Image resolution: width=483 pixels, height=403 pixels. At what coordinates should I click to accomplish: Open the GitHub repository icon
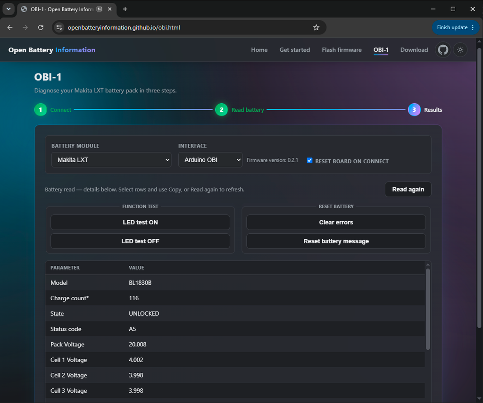pyautogui.click(x=443, y=50)
